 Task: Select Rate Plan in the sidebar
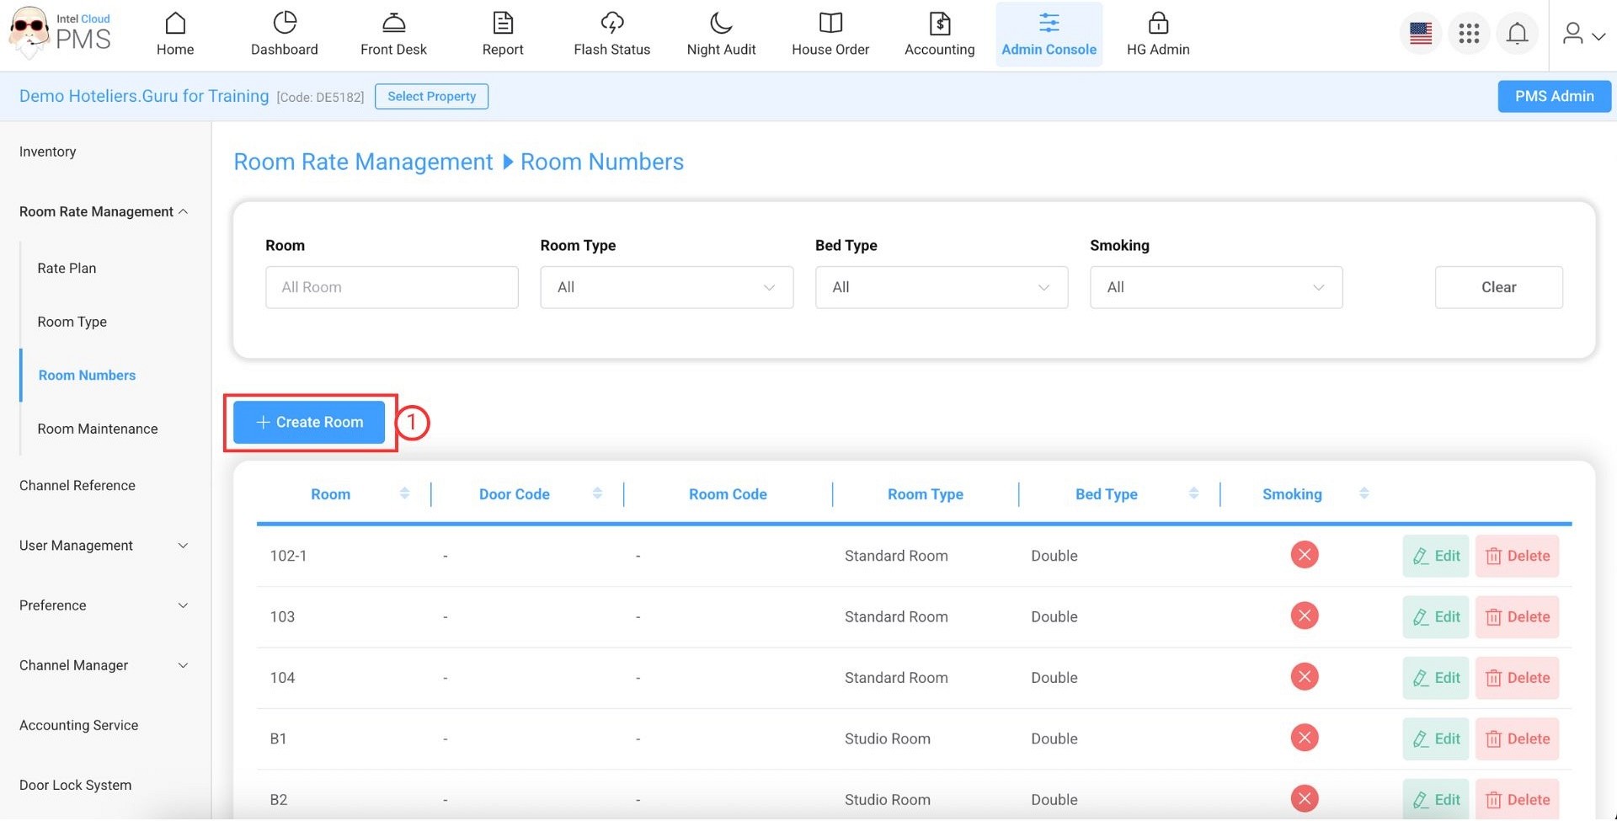(x=67, y=269)
